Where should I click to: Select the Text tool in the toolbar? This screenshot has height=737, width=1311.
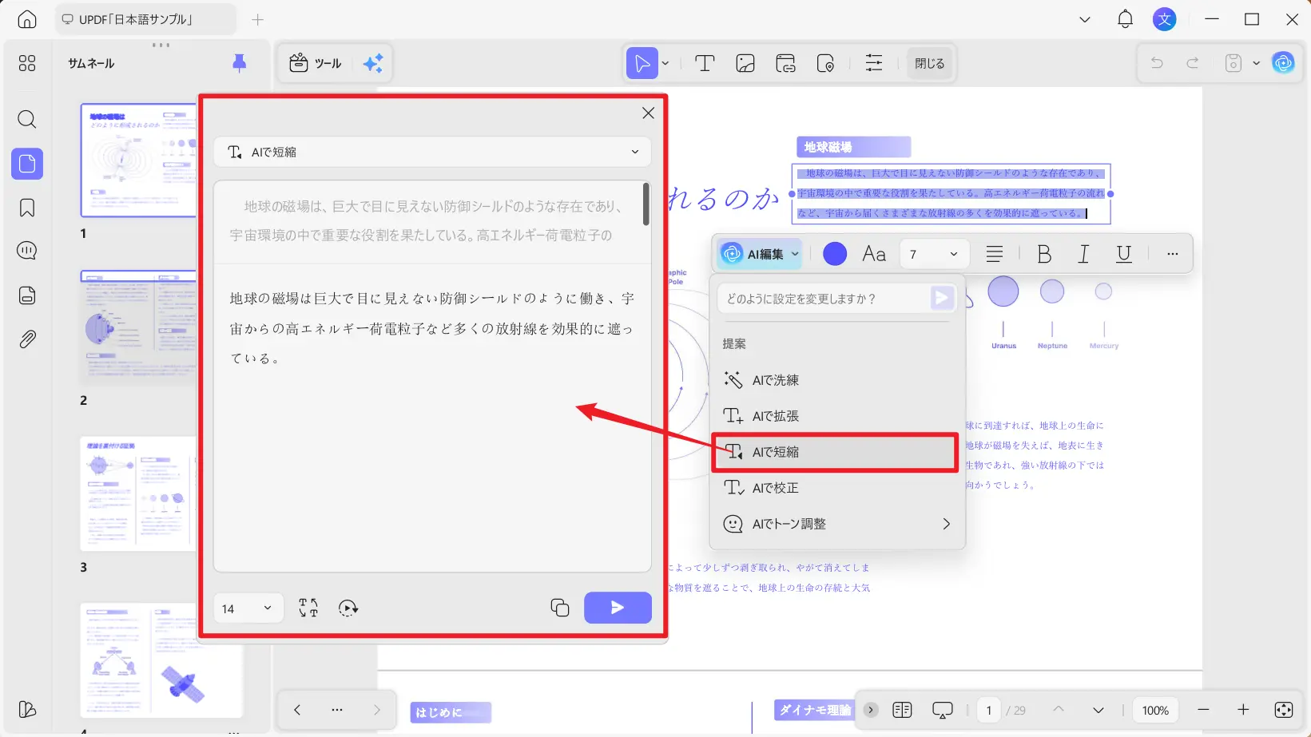tap(704, 63)
